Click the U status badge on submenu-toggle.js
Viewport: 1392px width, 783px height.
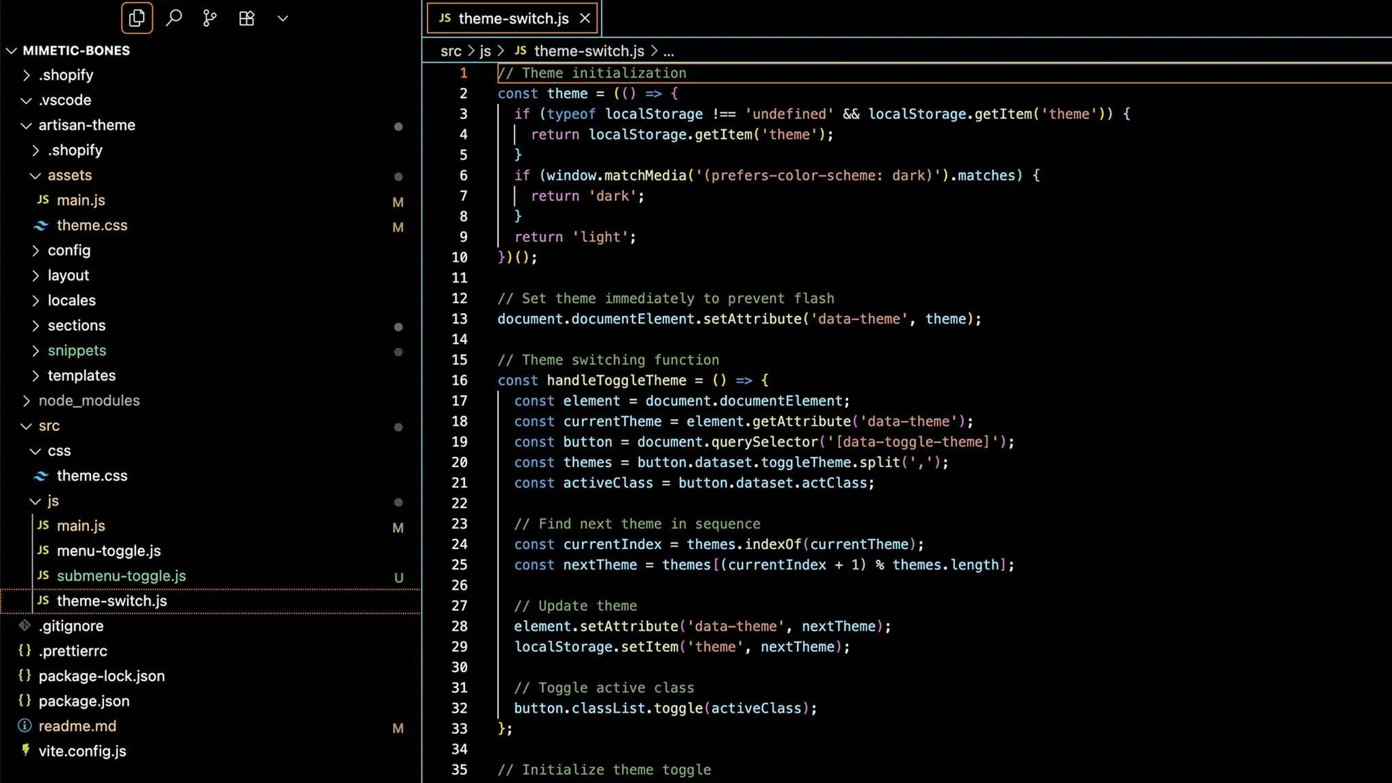click(398, 578)
